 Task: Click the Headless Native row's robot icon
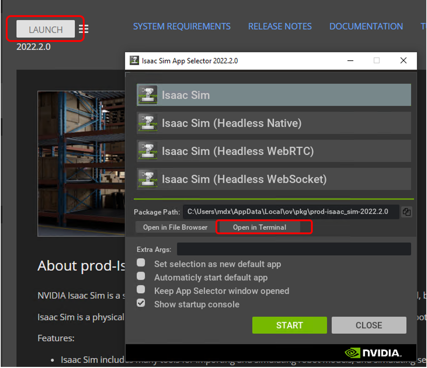(x=148, y=123)
